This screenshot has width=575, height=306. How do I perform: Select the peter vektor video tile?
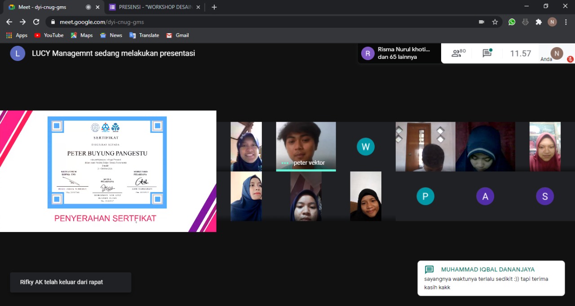coord(305,146)
